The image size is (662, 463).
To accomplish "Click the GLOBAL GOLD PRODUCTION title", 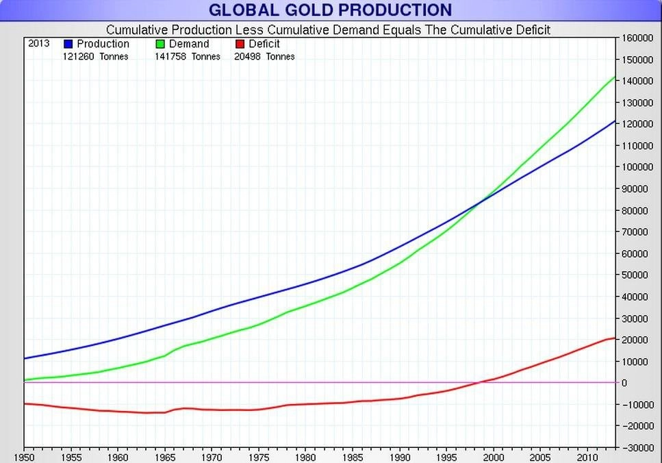I will [x=330, y=10].
